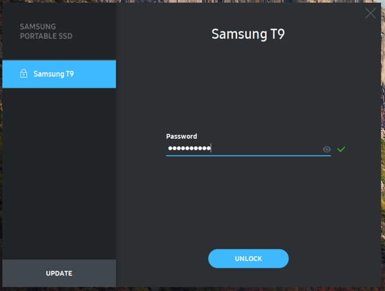Click the padlock icon beside Samsung T9

tap(24, 74)
